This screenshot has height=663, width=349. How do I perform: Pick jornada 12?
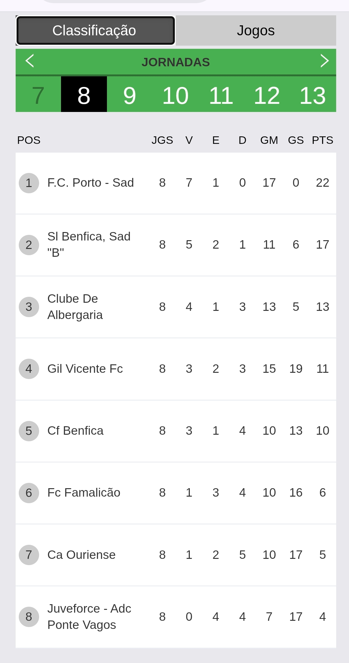(x=266, y=95)
